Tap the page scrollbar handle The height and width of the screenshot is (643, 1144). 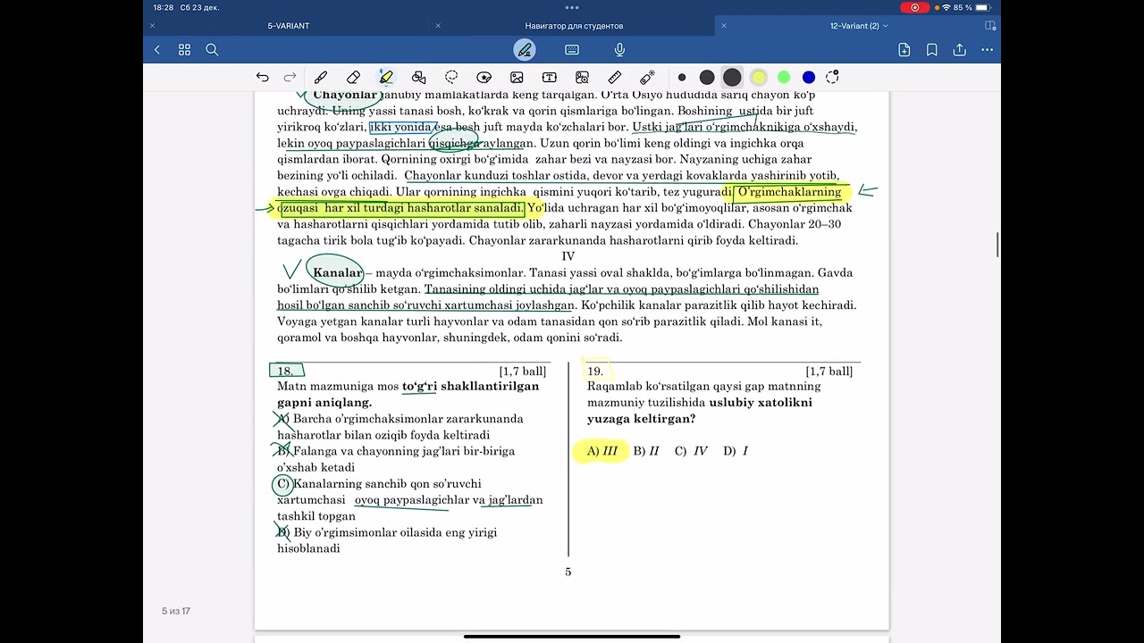point(997,245)
